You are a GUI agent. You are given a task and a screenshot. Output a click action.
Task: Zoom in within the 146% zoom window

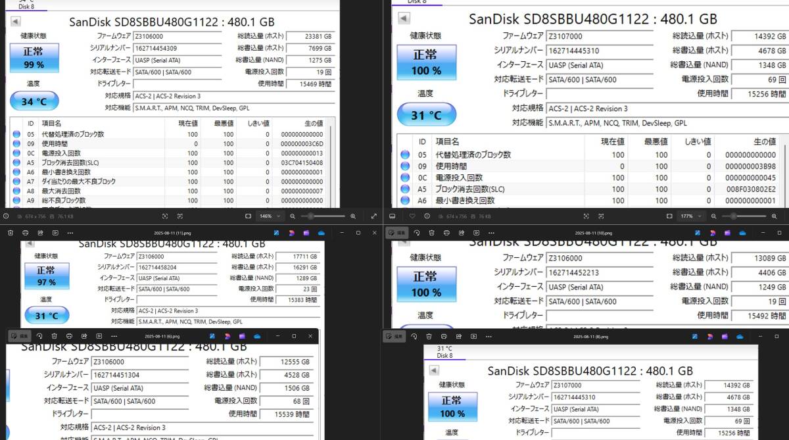click(x=353, y=216)
